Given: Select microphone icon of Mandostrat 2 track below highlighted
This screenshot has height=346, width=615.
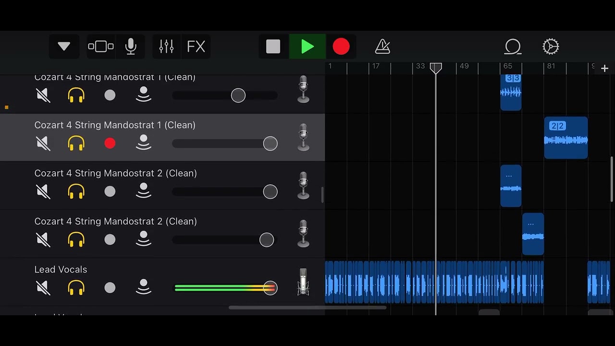Looking at the screenshot, I should 303,185.
